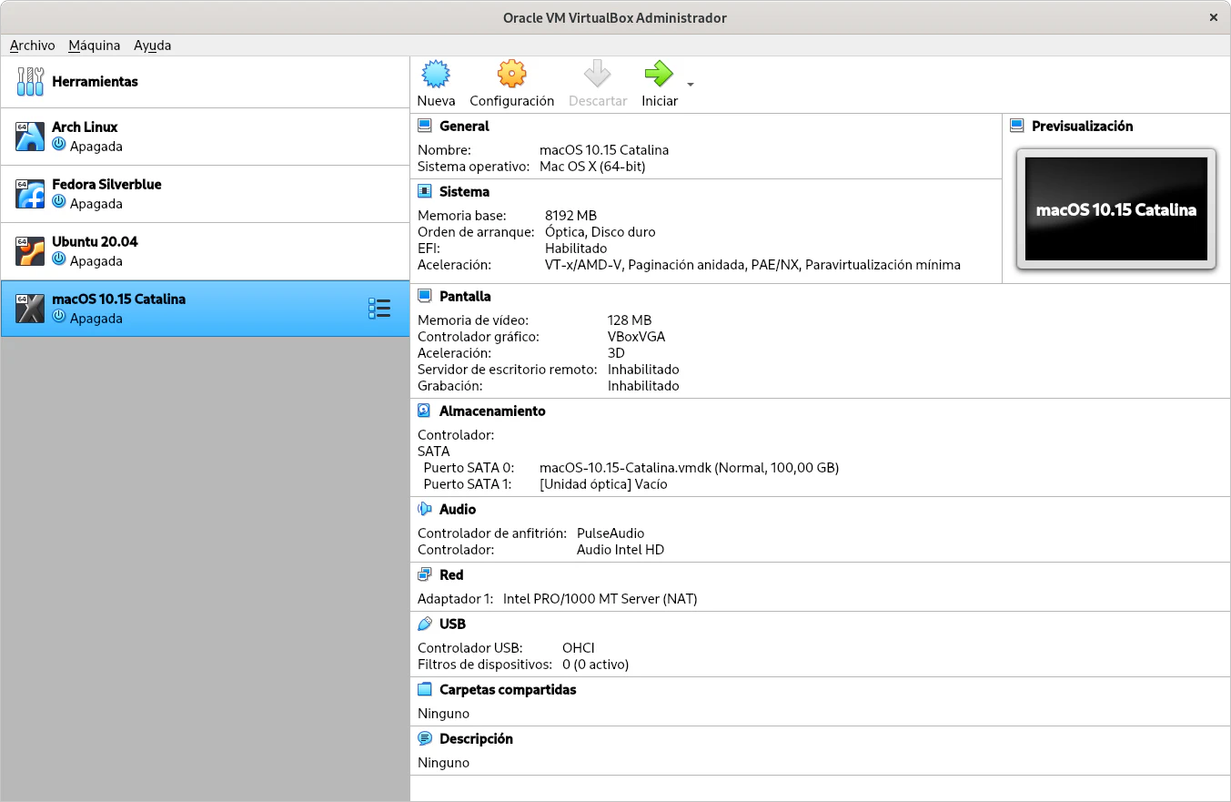The width and height of the screenshot is (1231, 802).
Task: Click the Audio section speaker icon
Action: (425, 510)
